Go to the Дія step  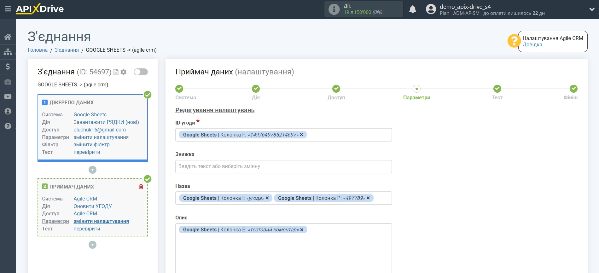point(256,89)
